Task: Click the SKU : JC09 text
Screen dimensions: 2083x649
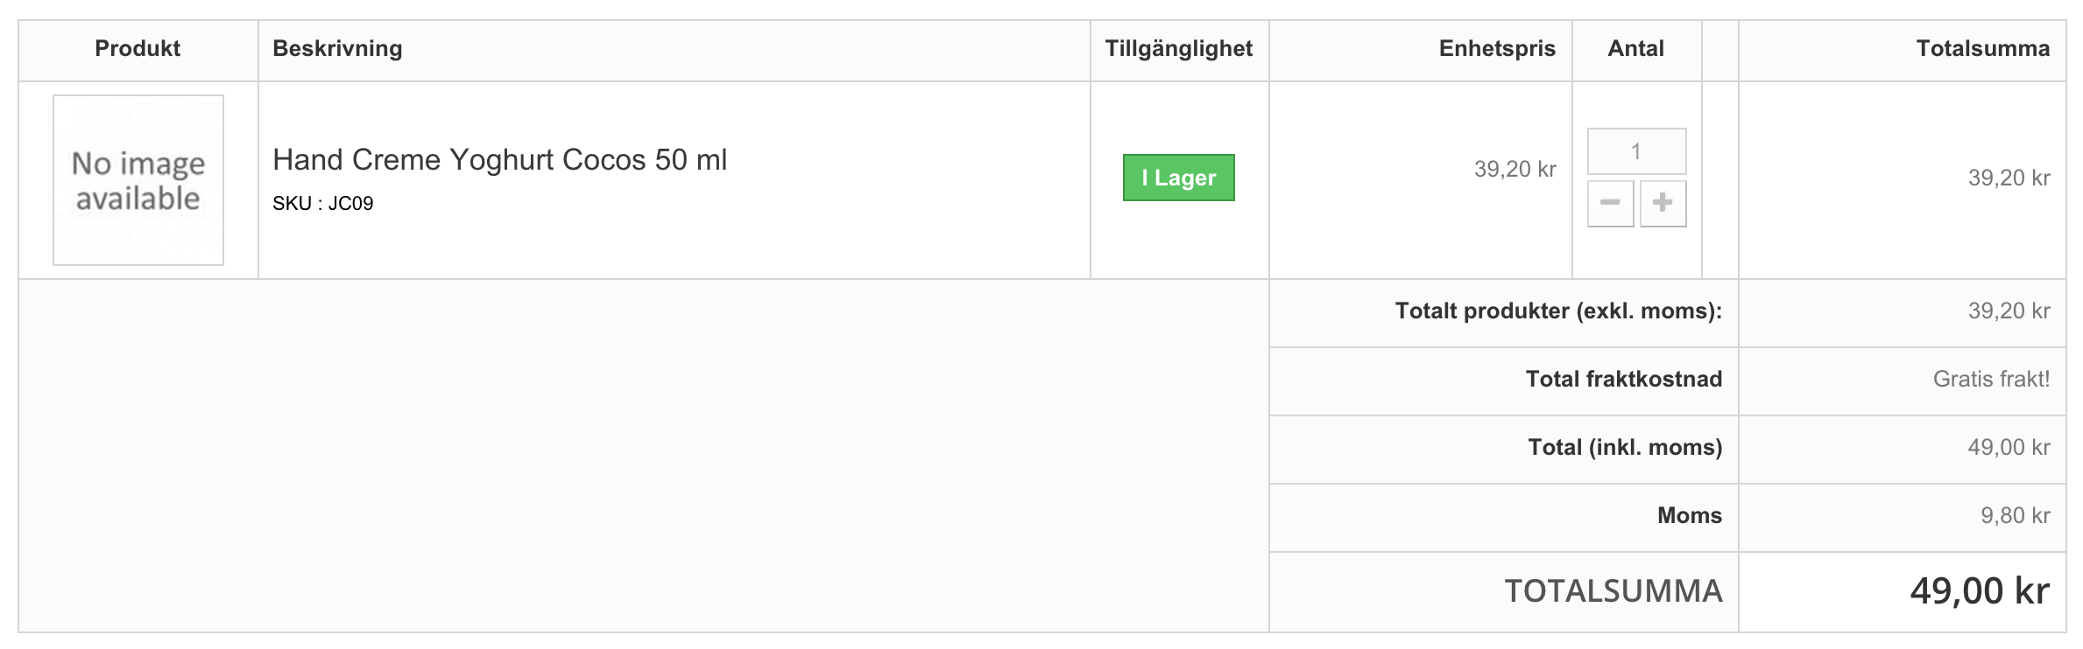Action: tap(322, 204)
